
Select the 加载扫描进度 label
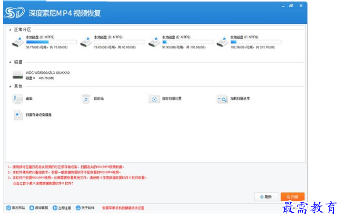[x=240, y=99]
